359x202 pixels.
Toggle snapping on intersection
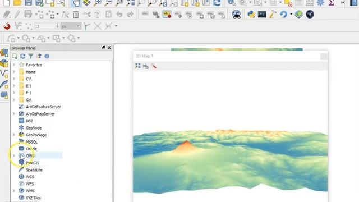(98, 26)
